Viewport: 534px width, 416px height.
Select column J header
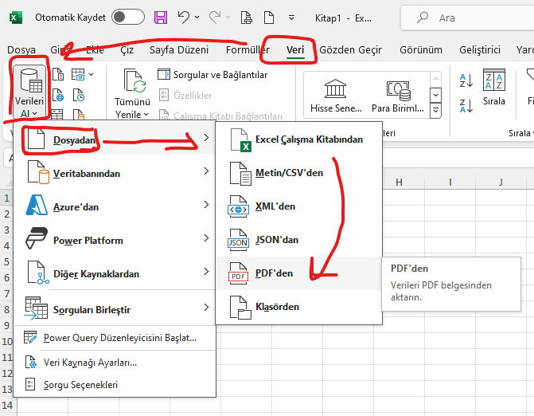coord(501,182)
